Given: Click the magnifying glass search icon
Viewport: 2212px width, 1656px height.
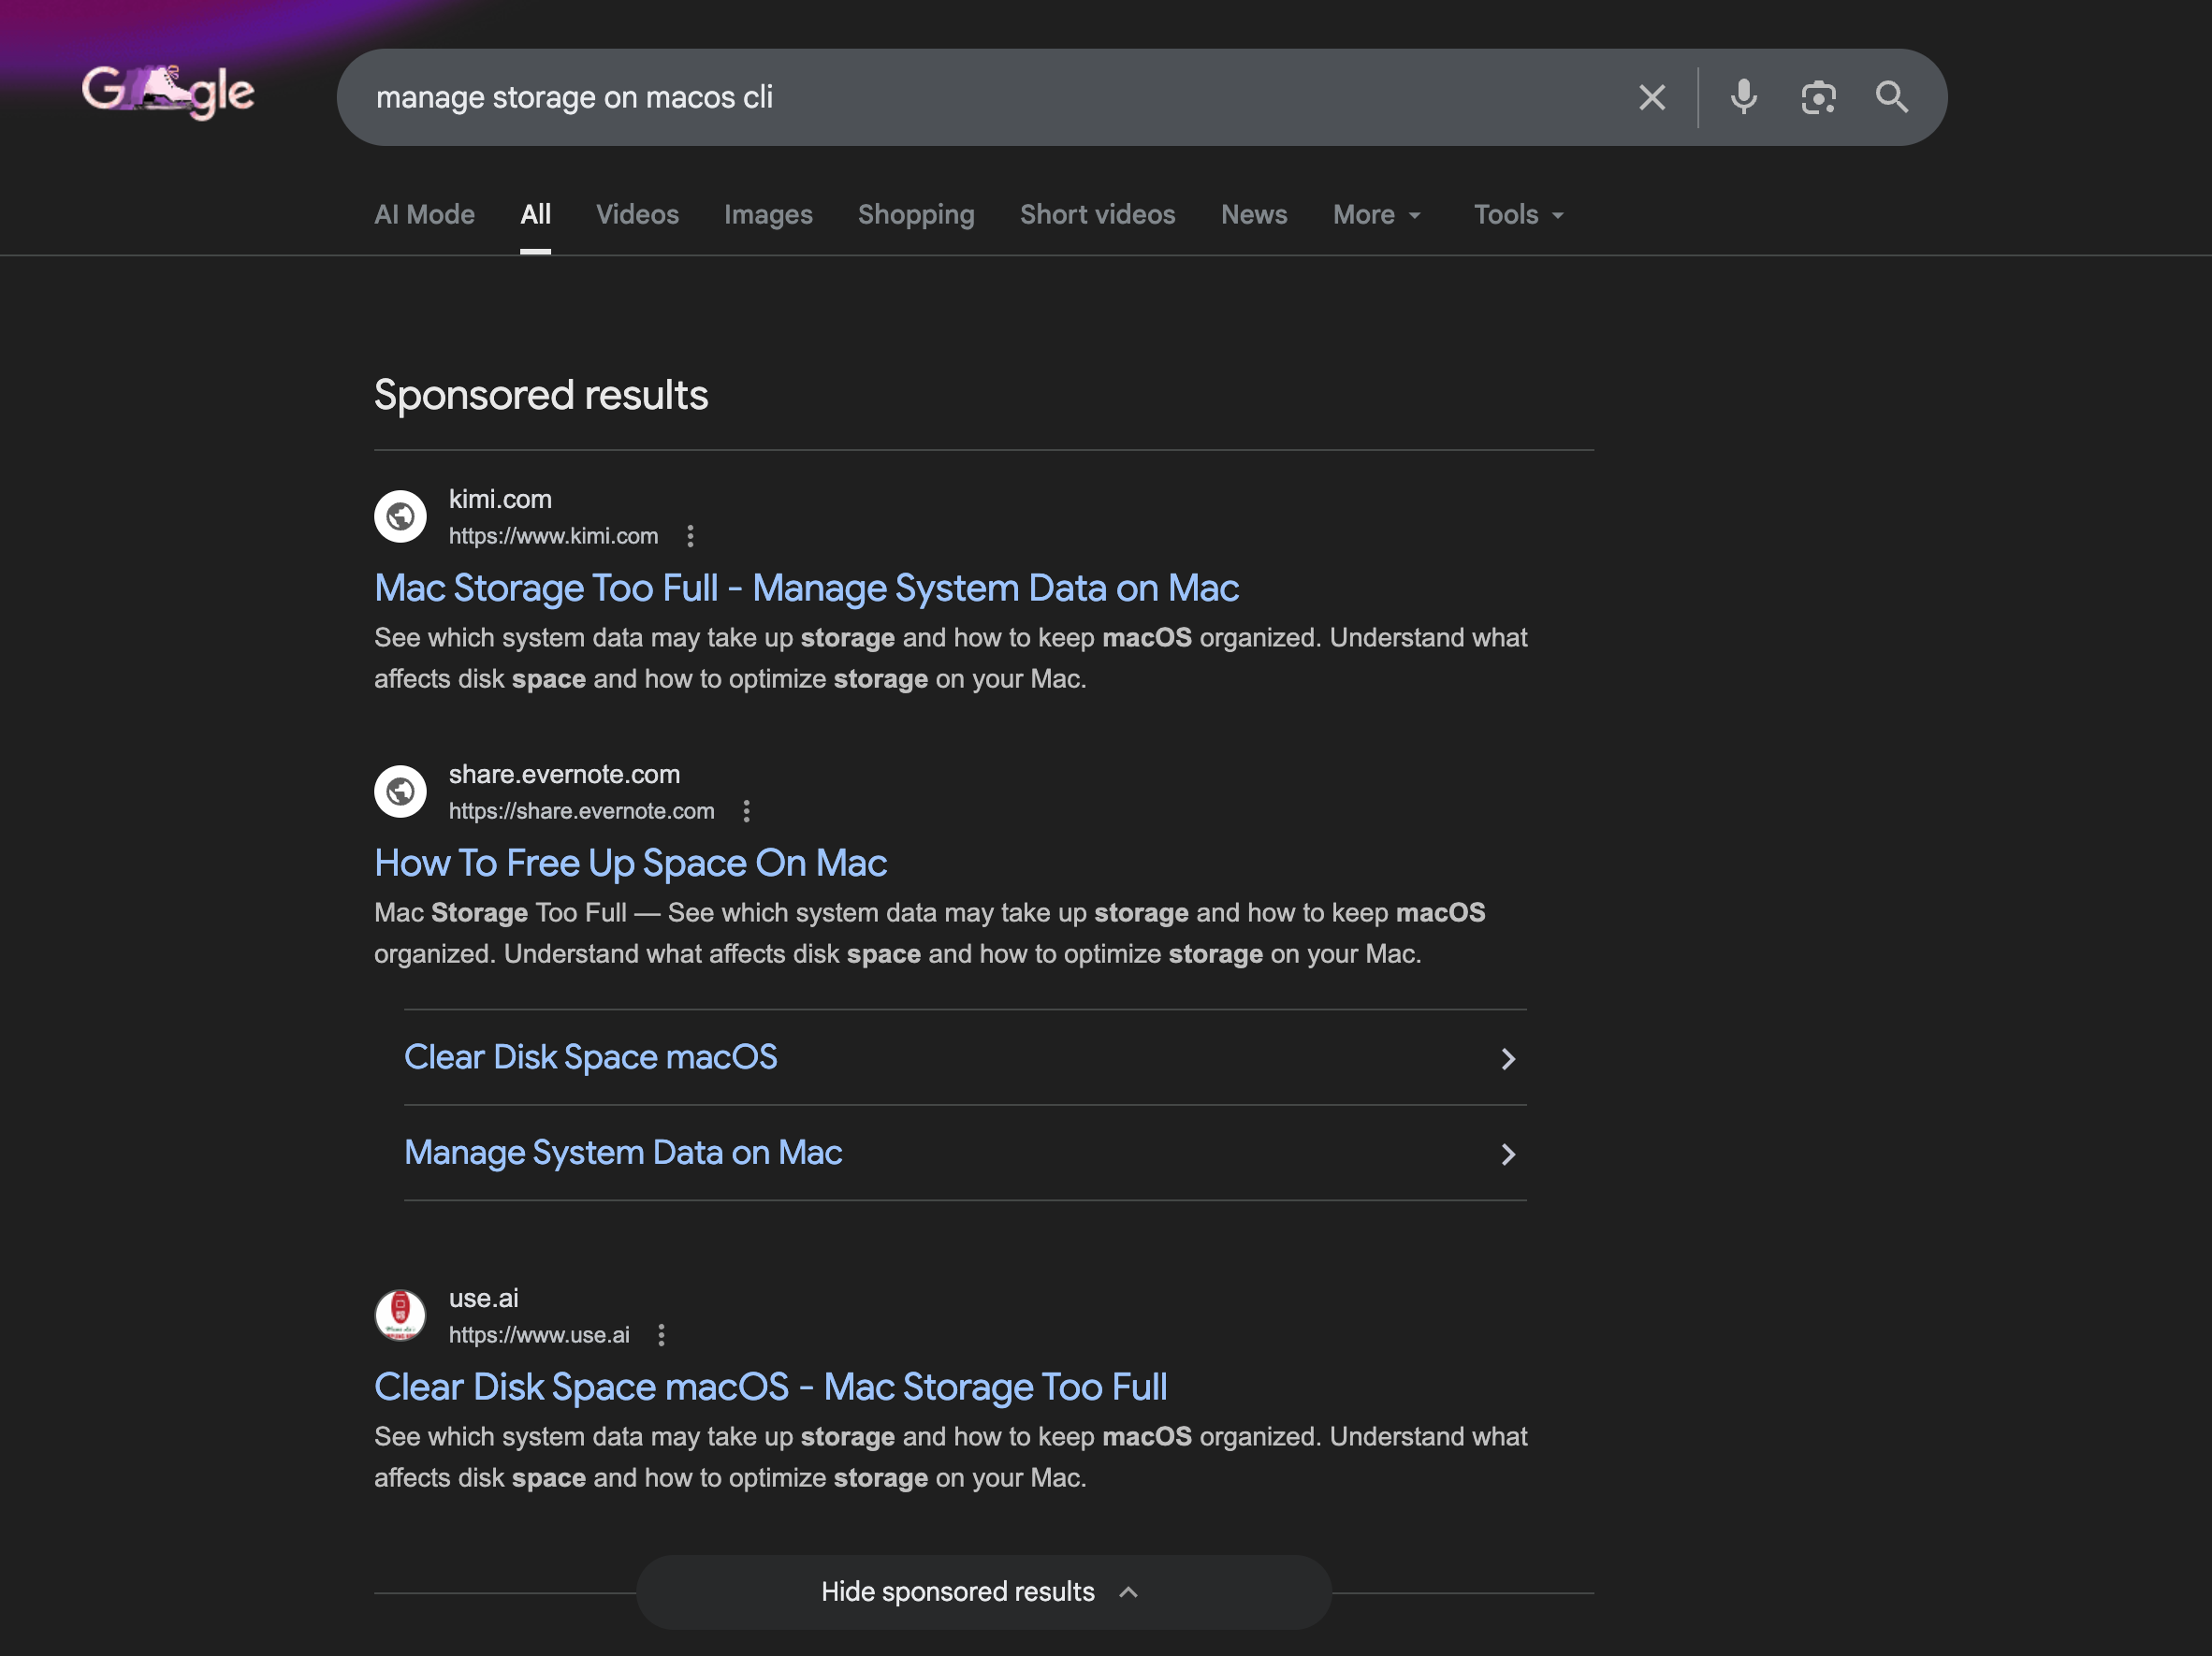Looking at the screenshot, I should click(x=1891, y=97).
